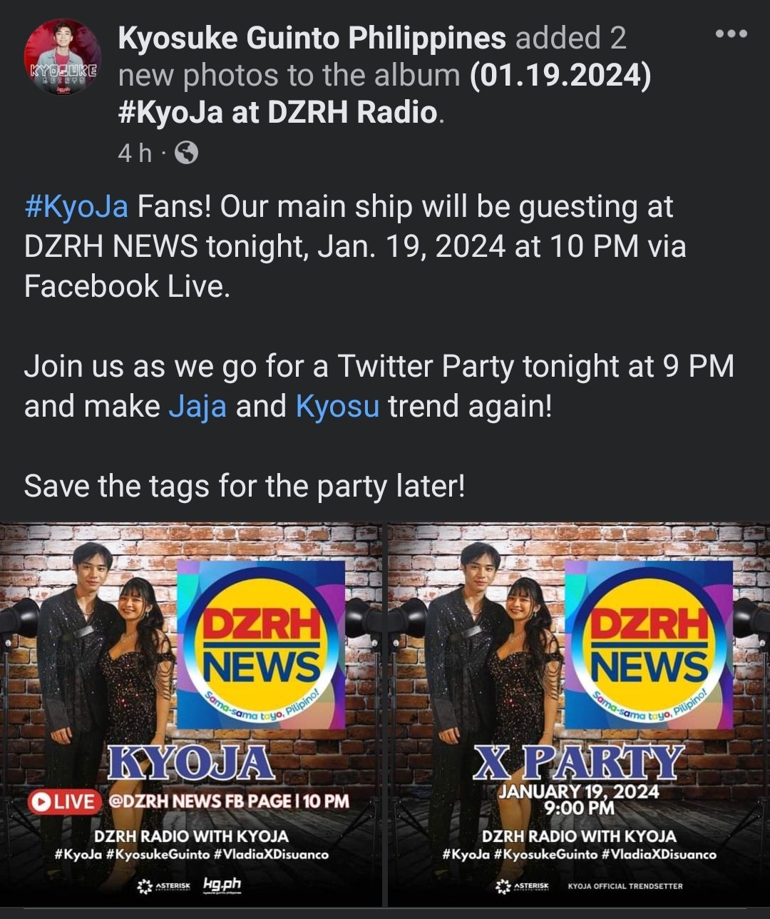Viewport: 770px width, 919px height.
Task: Open the three-dot post options menu
Action: (731, 34)
